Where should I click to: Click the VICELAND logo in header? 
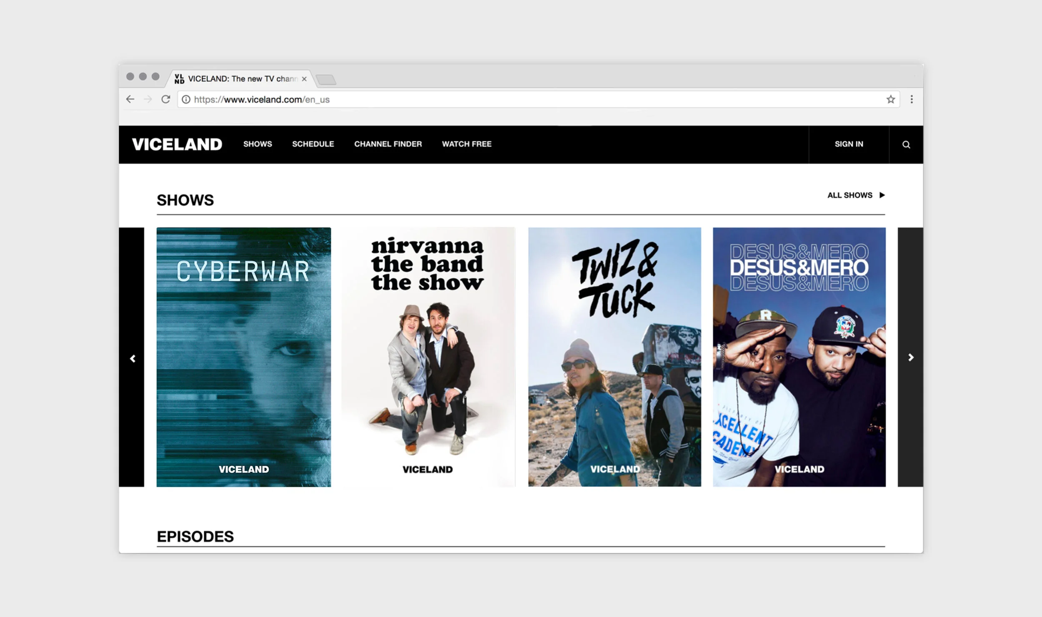[x=177, y=145]
